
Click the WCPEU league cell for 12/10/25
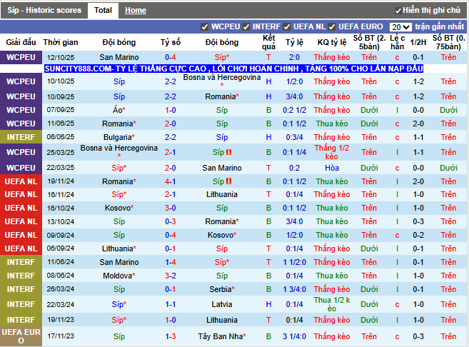click(x=21, y=57)
